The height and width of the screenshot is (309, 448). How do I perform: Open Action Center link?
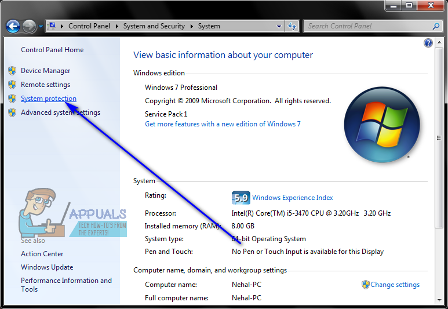click(42, 254)
